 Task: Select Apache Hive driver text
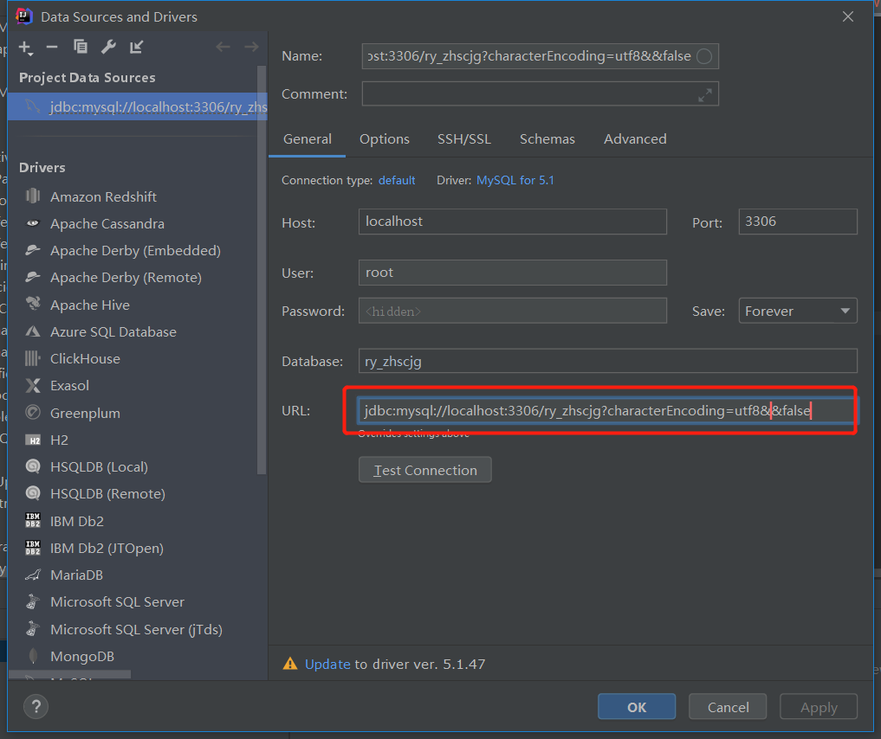point(90,305)
